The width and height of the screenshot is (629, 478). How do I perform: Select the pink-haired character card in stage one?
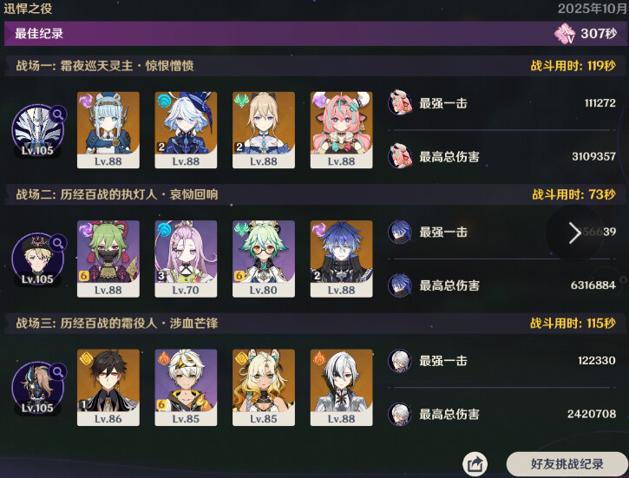[341, 130]
